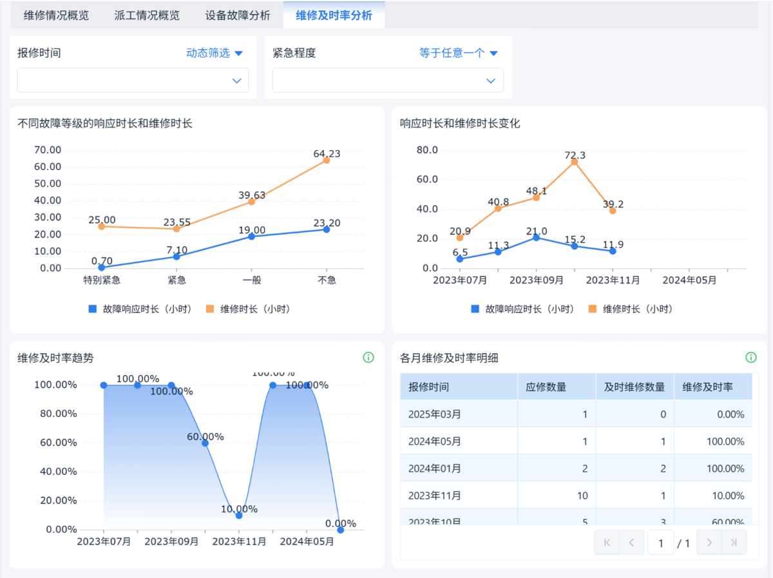Viewport: 773px width, 578px height.
Task: Open the 动态筛选 filter mode dropdown
Action: coord(215,53)
